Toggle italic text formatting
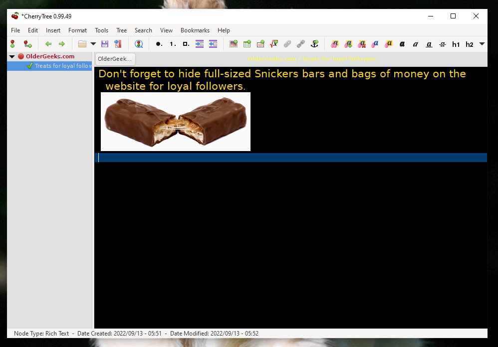This screenshot has width=498, height=347. pyautogui.click(x=416, y=44)
